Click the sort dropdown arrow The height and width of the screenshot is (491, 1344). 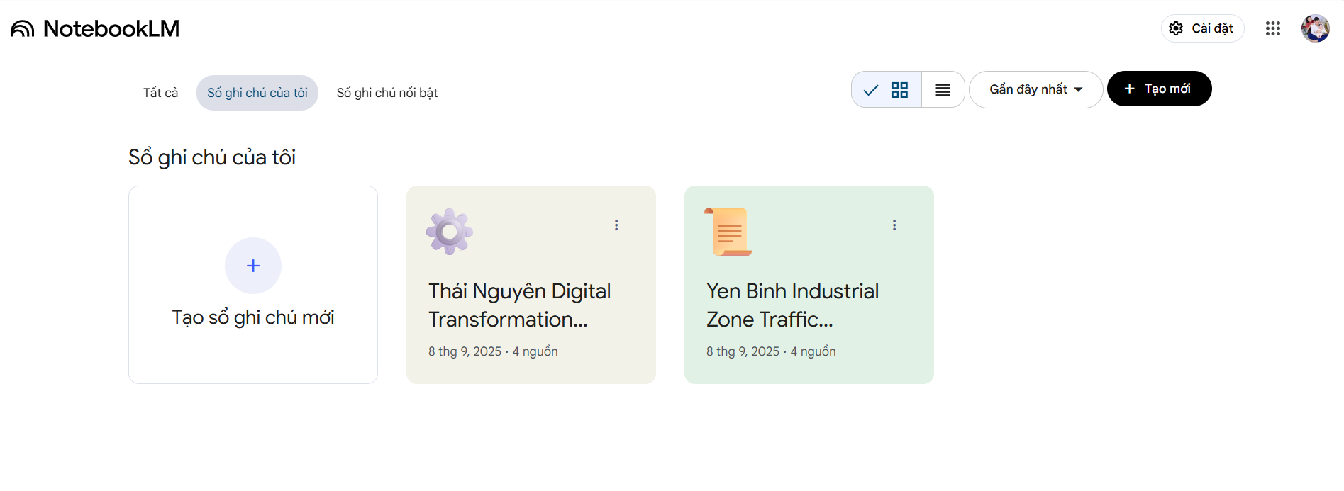1079,90
